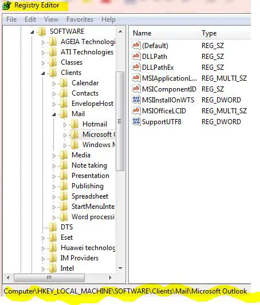Click the Hotmail folder icon
The width and height of the screenshot is (260, 305).
point(74,124)
